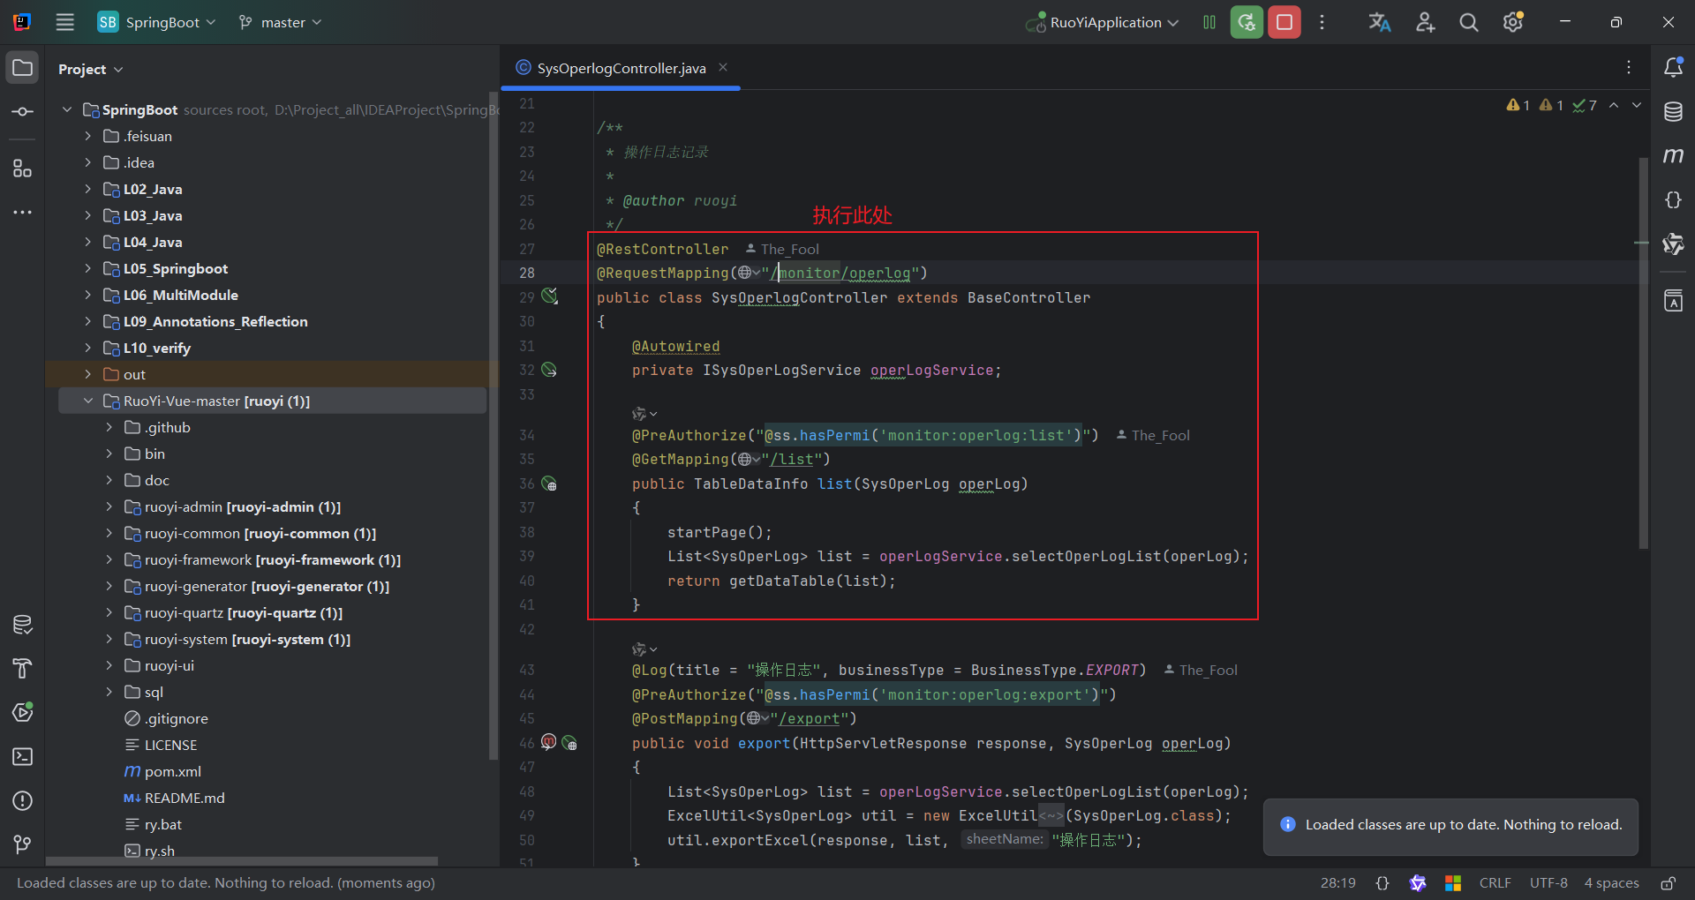Click the bean gutter icon on line 32
The height and width of the screenshot is (900, 1695).
click(x=549, y=370)
